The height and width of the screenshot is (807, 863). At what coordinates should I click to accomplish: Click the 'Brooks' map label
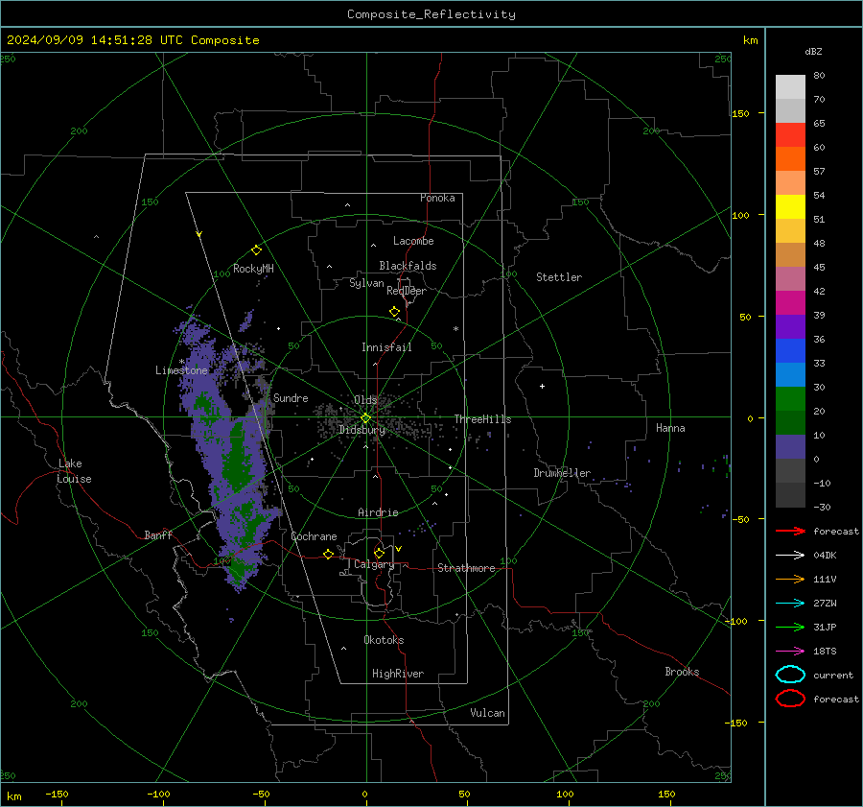pyautogui.click(x=682, y=672)
